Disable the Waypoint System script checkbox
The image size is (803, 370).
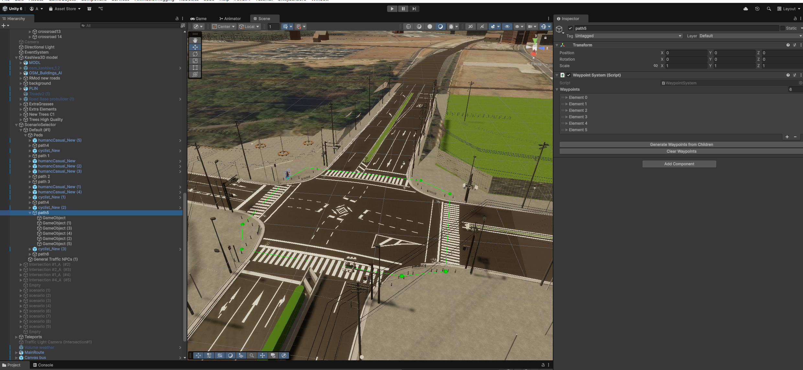569,75
